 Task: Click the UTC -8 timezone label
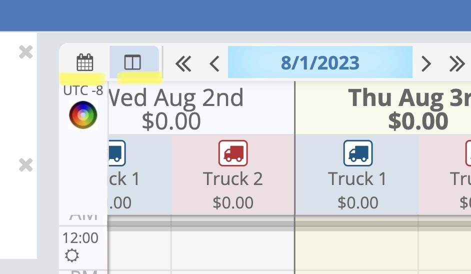point(83,91)
